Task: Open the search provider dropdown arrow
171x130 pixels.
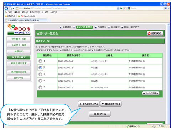Action: pos(168,8)
